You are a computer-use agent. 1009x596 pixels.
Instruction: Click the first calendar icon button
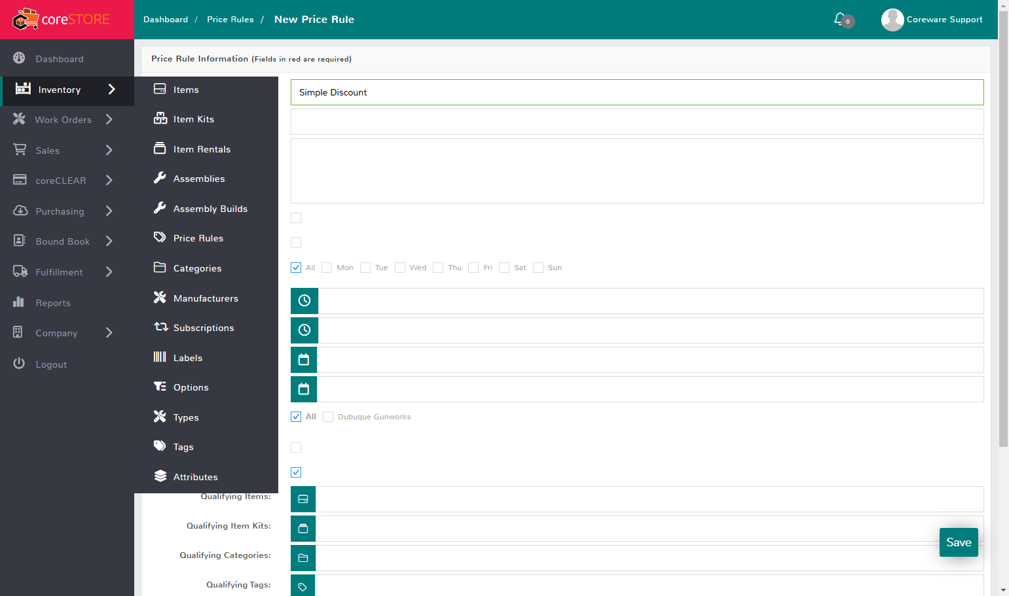[x=304, y=360]
